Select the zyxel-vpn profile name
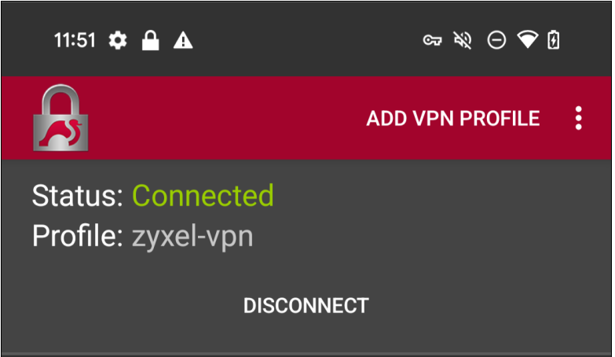This screenshot has height=357, width=615. click(192, 236)
